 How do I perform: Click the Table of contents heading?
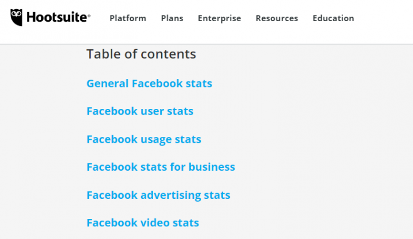point(141,54)
